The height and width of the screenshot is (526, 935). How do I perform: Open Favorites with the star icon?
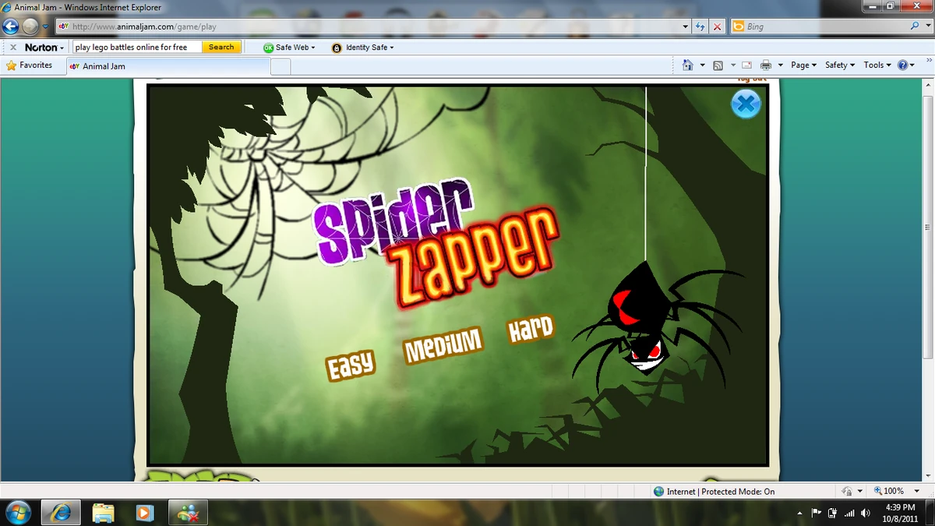coord(13,65)
